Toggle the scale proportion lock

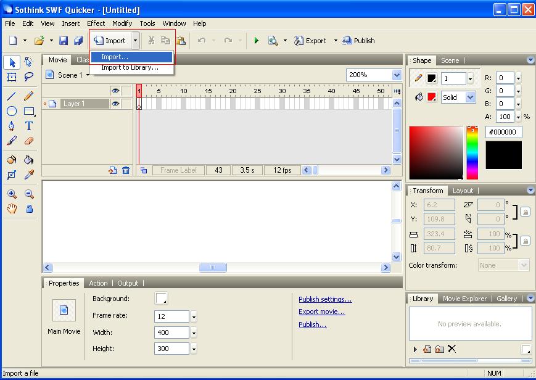525,241
